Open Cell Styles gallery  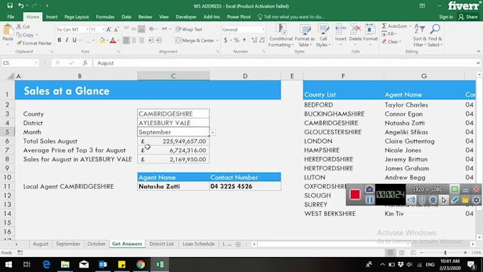point(322,36)
